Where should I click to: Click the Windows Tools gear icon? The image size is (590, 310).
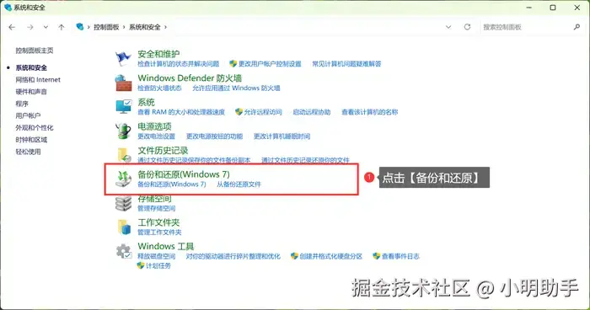(x=123, y=251)
